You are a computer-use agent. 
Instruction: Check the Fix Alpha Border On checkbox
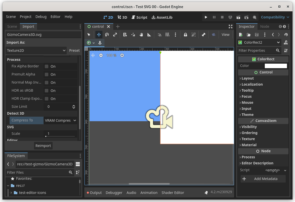point(46,66)
